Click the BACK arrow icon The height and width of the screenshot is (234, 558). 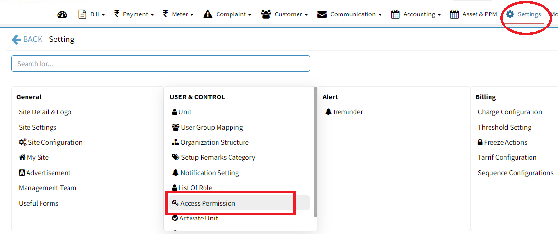[16, 40]
